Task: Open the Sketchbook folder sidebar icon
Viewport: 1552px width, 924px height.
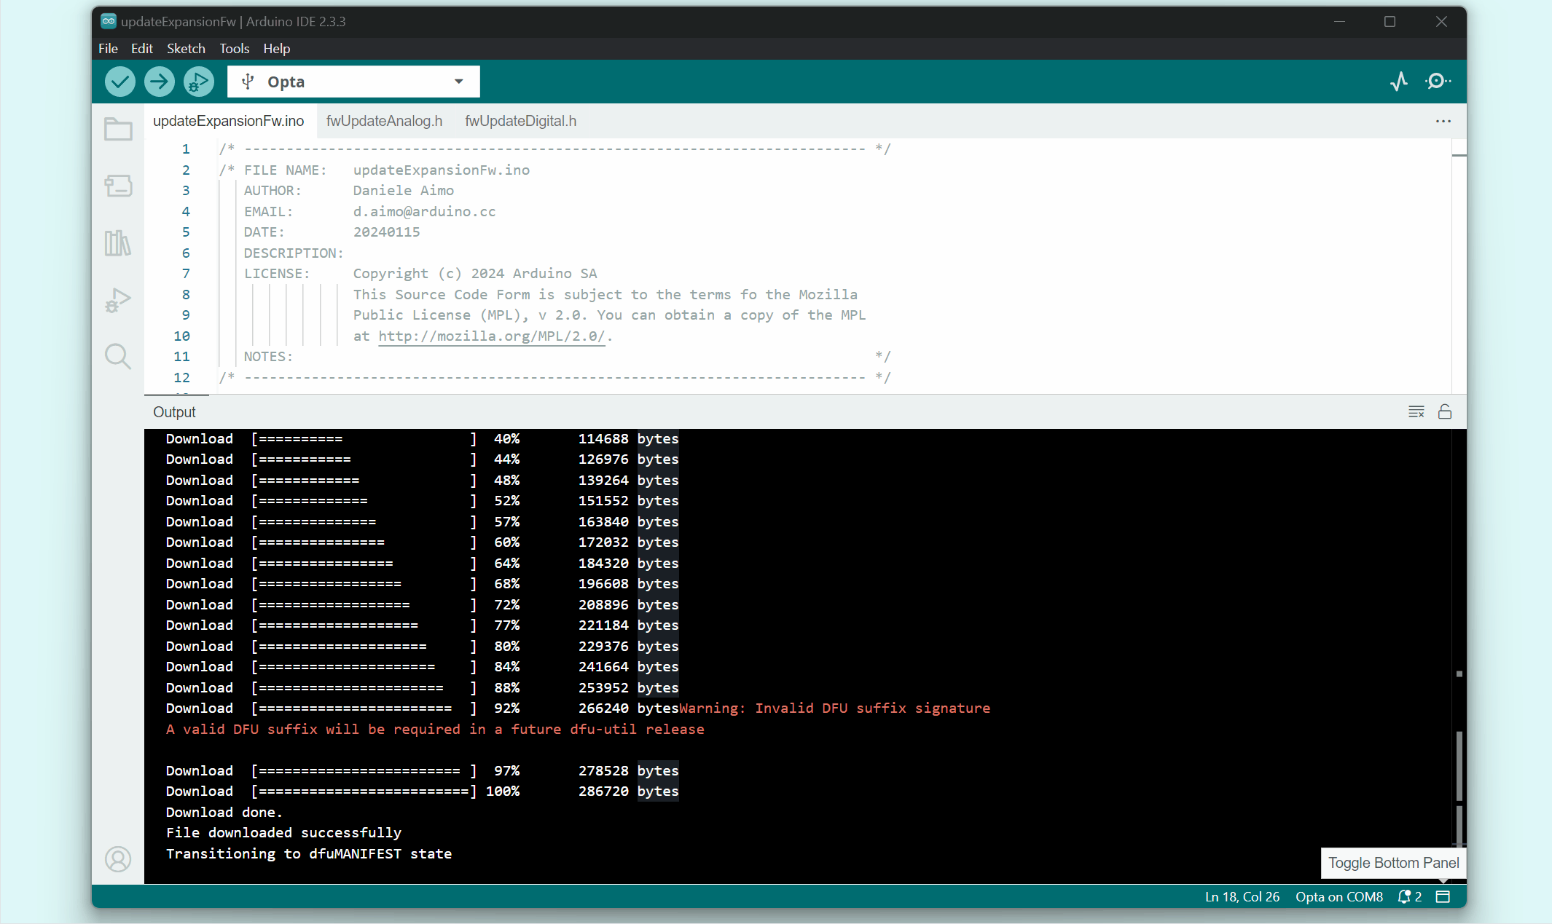Action: [118, 130]
